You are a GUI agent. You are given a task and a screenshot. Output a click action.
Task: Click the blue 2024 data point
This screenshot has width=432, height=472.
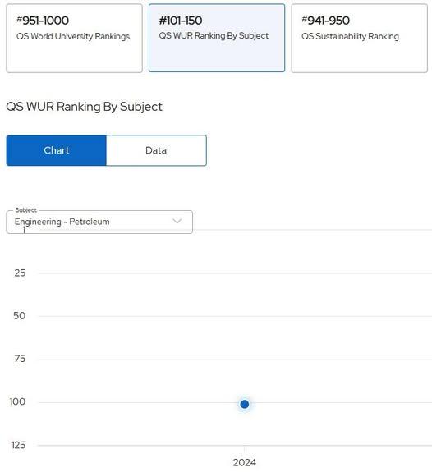coord(245,404)
